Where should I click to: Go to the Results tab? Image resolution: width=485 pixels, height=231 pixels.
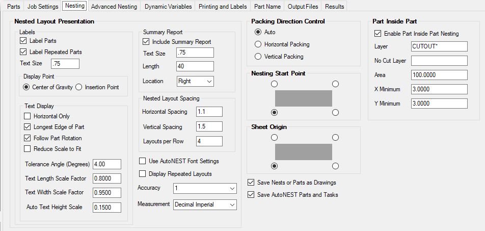click(335, 7)
